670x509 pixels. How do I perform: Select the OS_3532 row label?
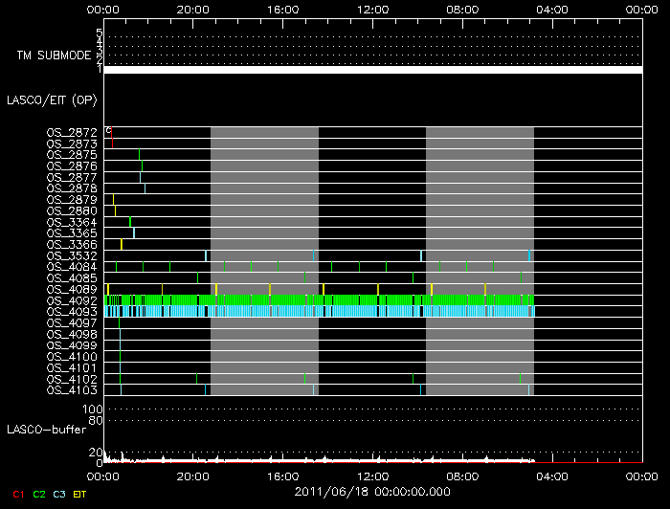[72, 255]
